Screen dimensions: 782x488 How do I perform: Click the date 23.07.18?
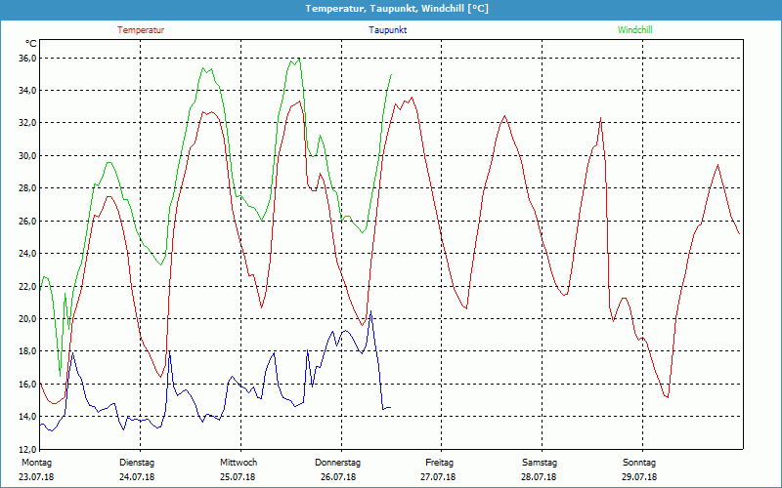tap(36, 477)
